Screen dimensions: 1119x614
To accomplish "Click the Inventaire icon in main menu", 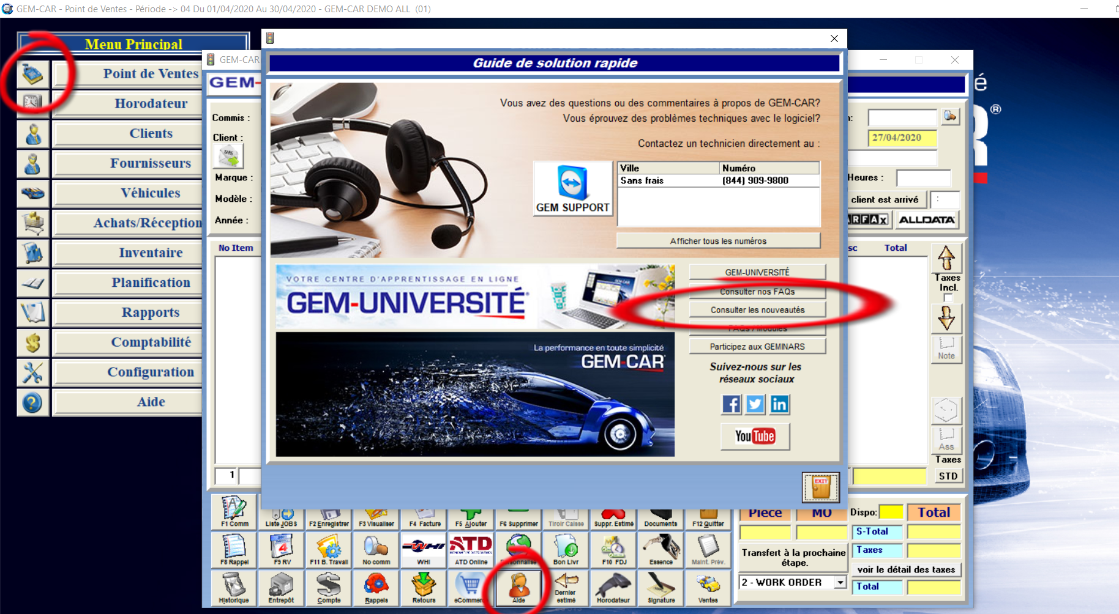I will click(x=33, y=253).
